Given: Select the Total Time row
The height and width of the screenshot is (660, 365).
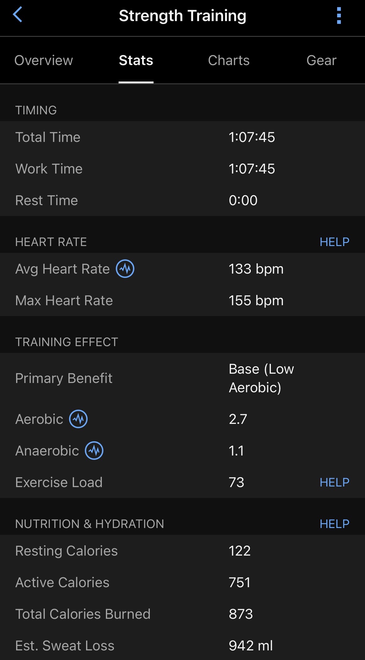Looking at the screenshot, I should click(x=182, y=137).
